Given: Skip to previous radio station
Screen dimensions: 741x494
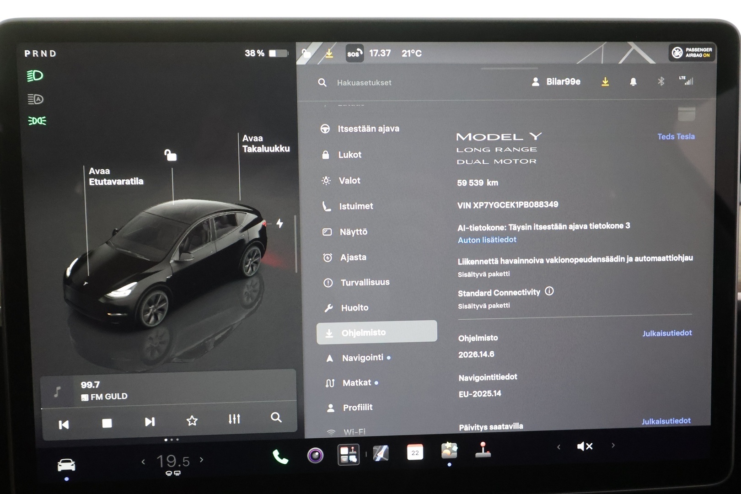Looking at the screenshot, I should (64, 424).
